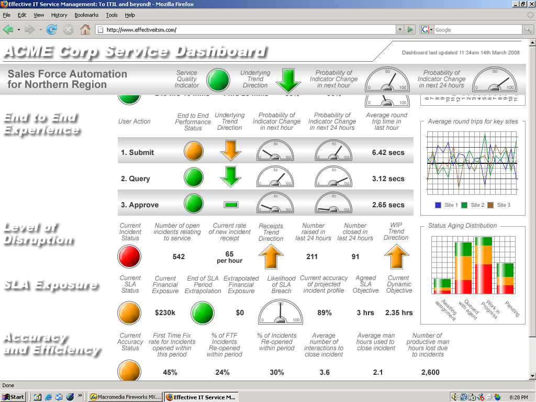Click the Reload page icon
536x402 pixels.
click(51, 30)
